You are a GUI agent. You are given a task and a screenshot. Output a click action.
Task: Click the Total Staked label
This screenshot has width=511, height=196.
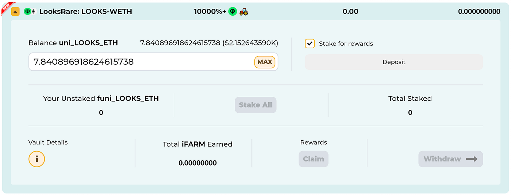tap(410, 98)
